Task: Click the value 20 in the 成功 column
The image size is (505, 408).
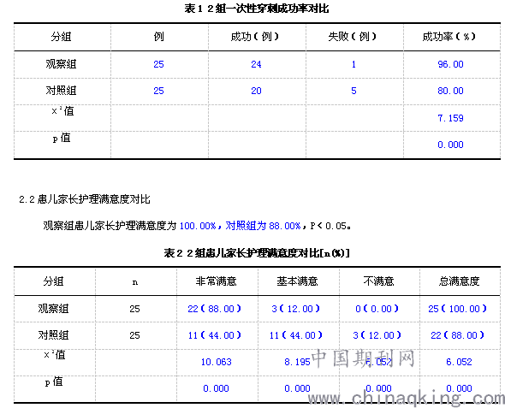Action: (257, 91)
